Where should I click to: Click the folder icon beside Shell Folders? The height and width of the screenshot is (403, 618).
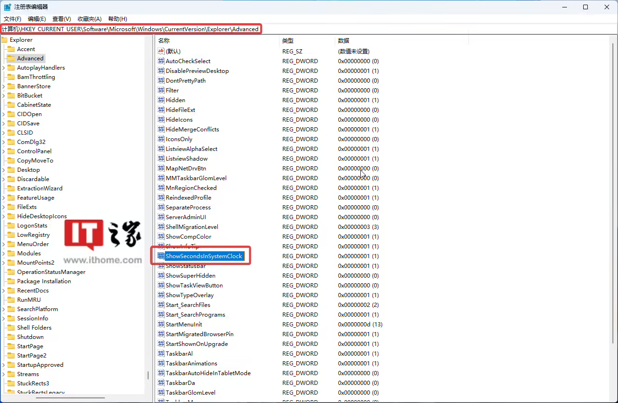click(x=11, y=327)
